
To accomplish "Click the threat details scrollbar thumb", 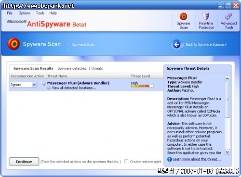I will point(228,100).
